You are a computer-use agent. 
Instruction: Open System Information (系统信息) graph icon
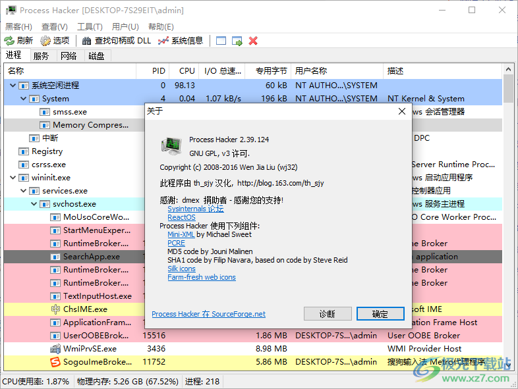click(163, 41)
